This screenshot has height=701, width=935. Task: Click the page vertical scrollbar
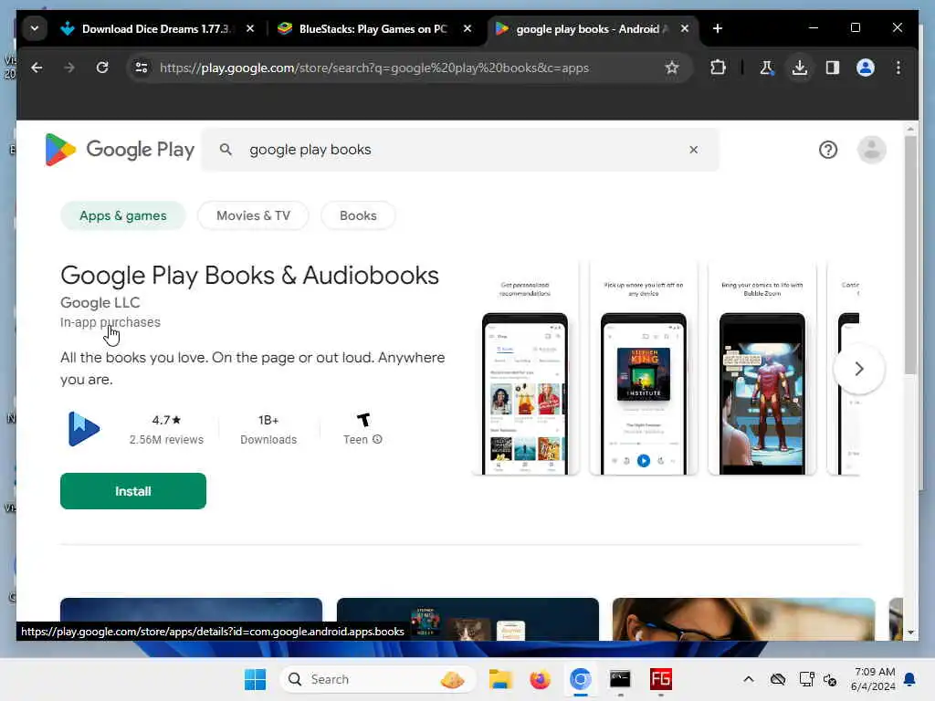point(910,256)
